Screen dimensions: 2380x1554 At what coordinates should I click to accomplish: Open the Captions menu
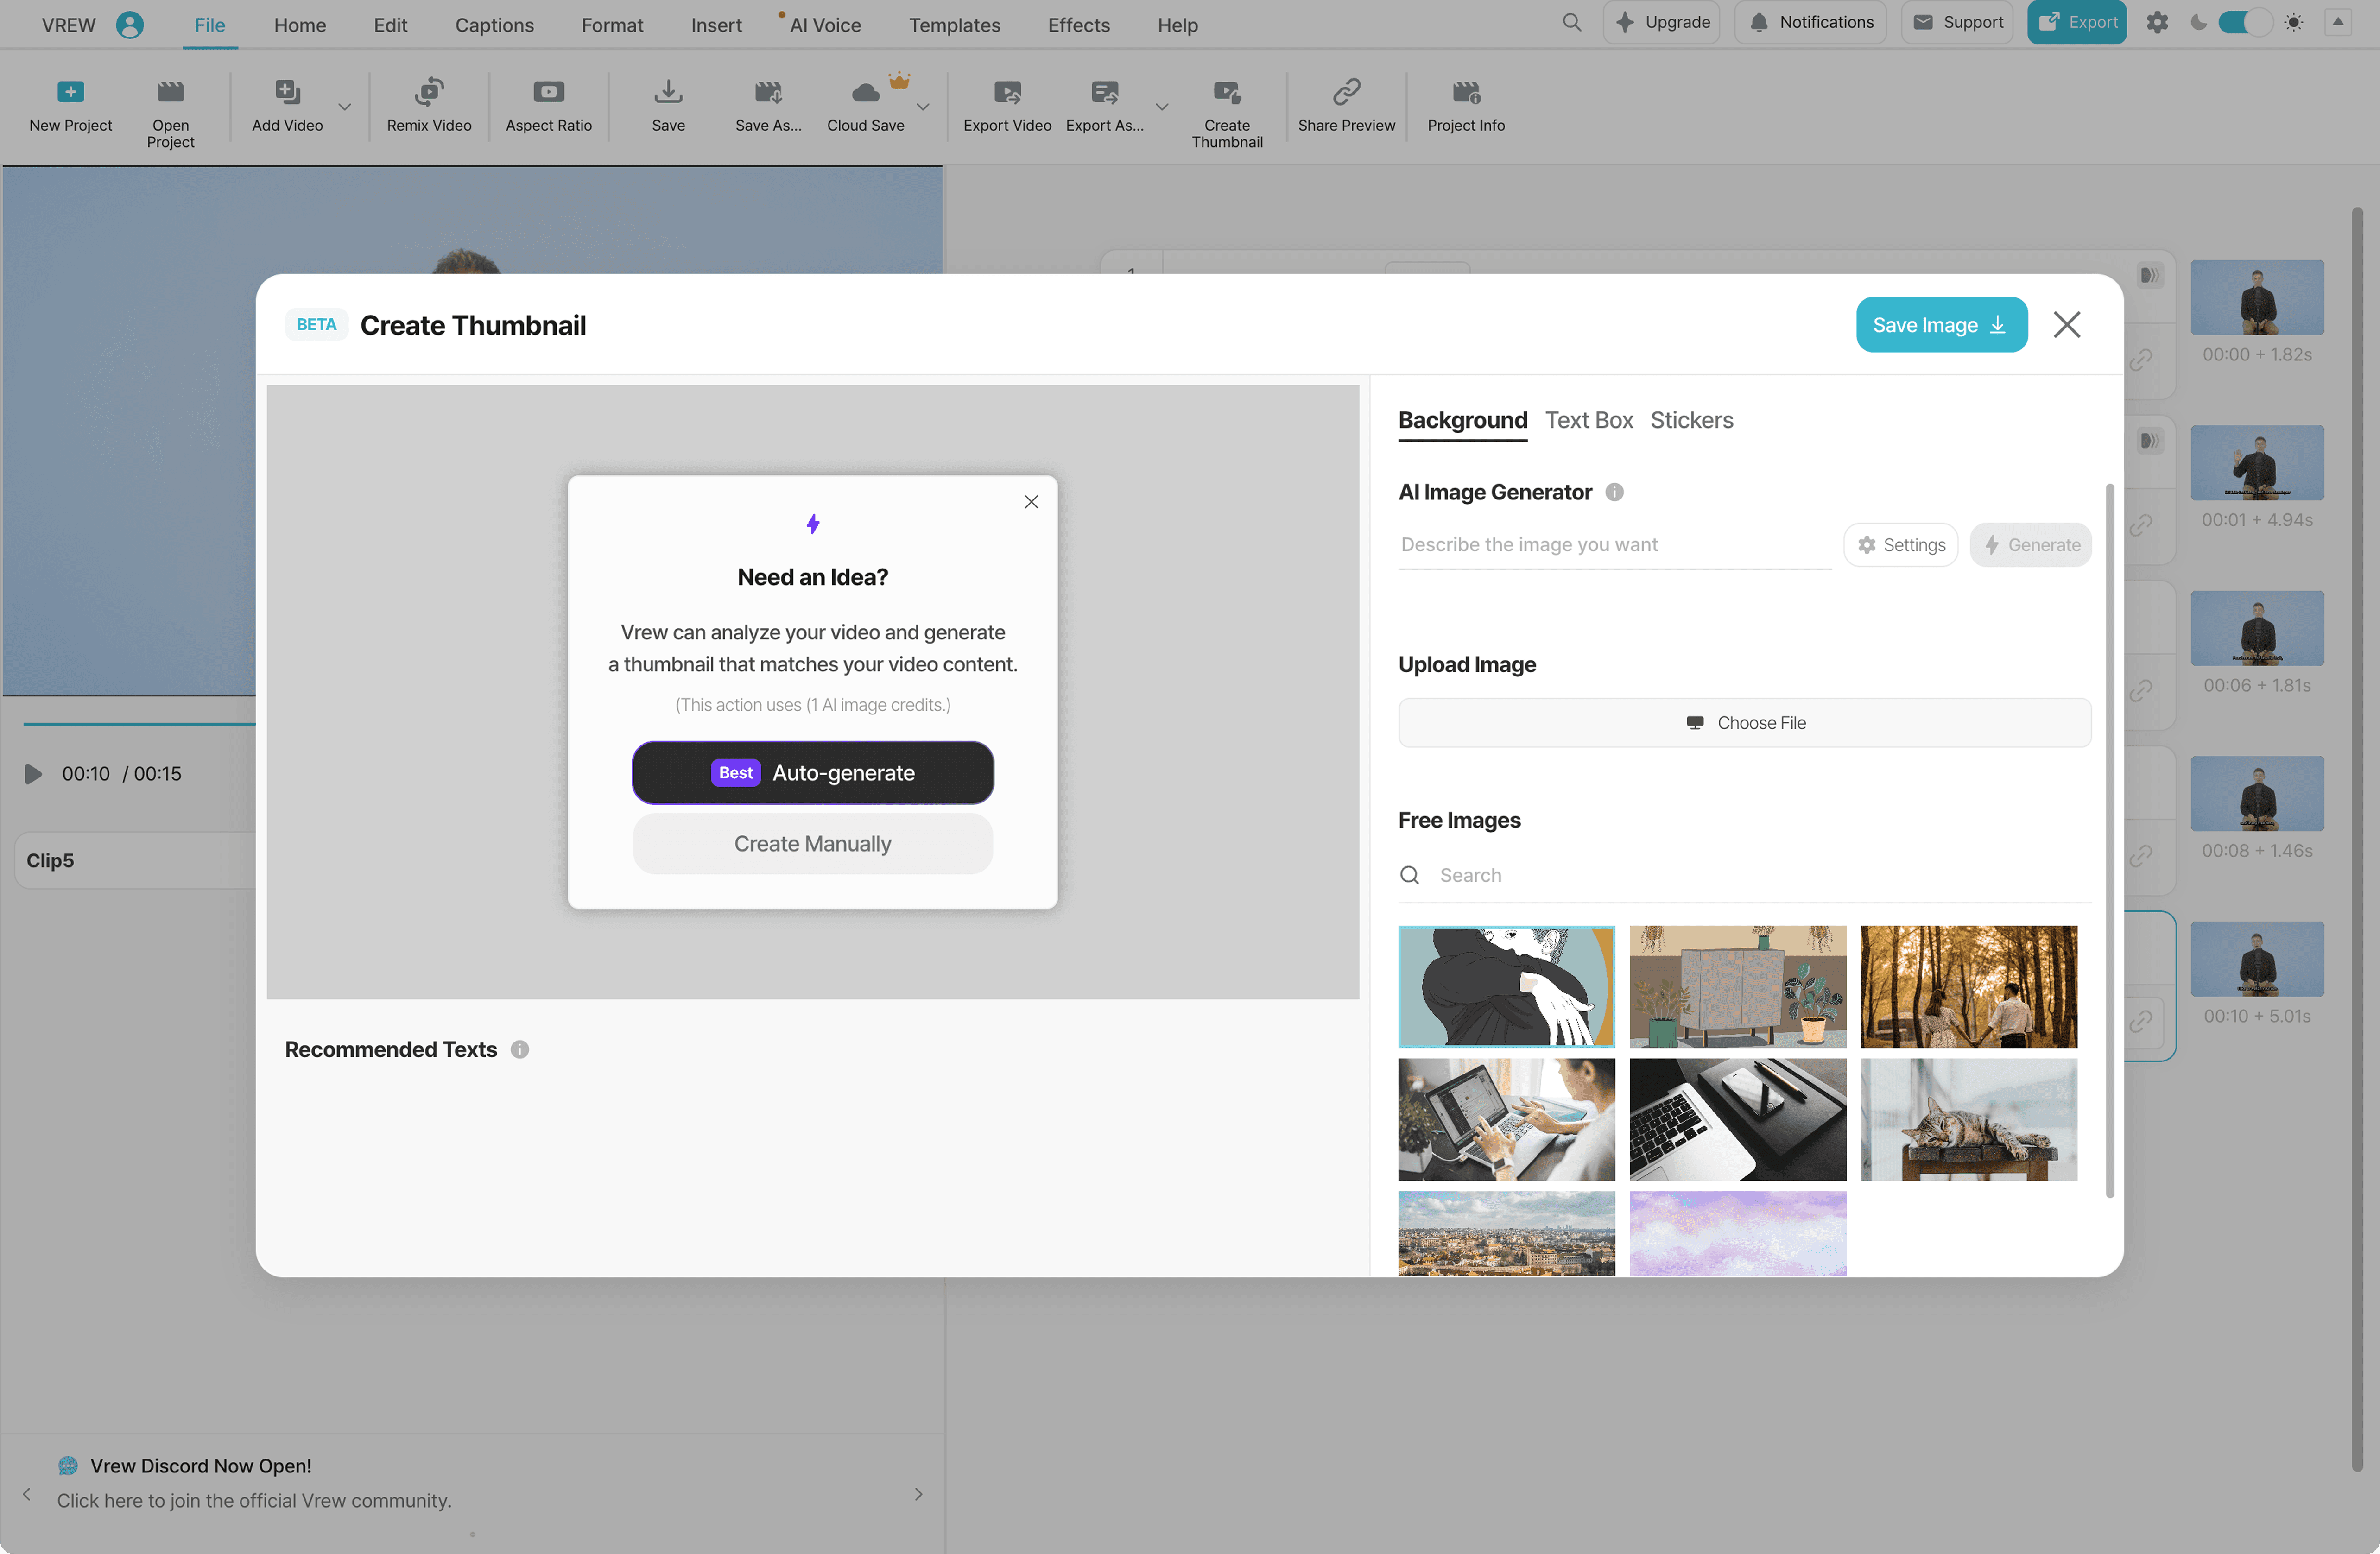(494, 25)
